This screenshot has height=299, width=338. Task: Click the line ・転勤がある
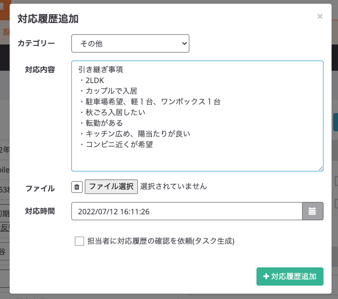click(x=101, y=123)
